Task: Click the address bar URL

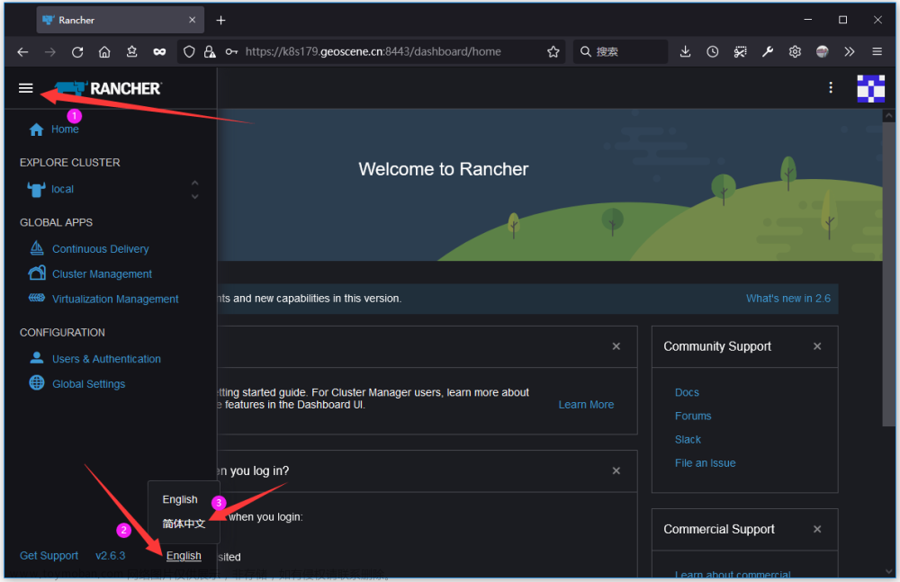Action: [373, 51]
